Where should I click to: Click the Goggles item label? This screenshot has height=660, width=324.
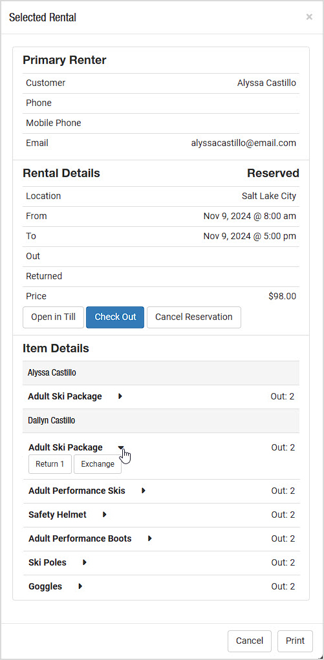click(x=45, y=587)
